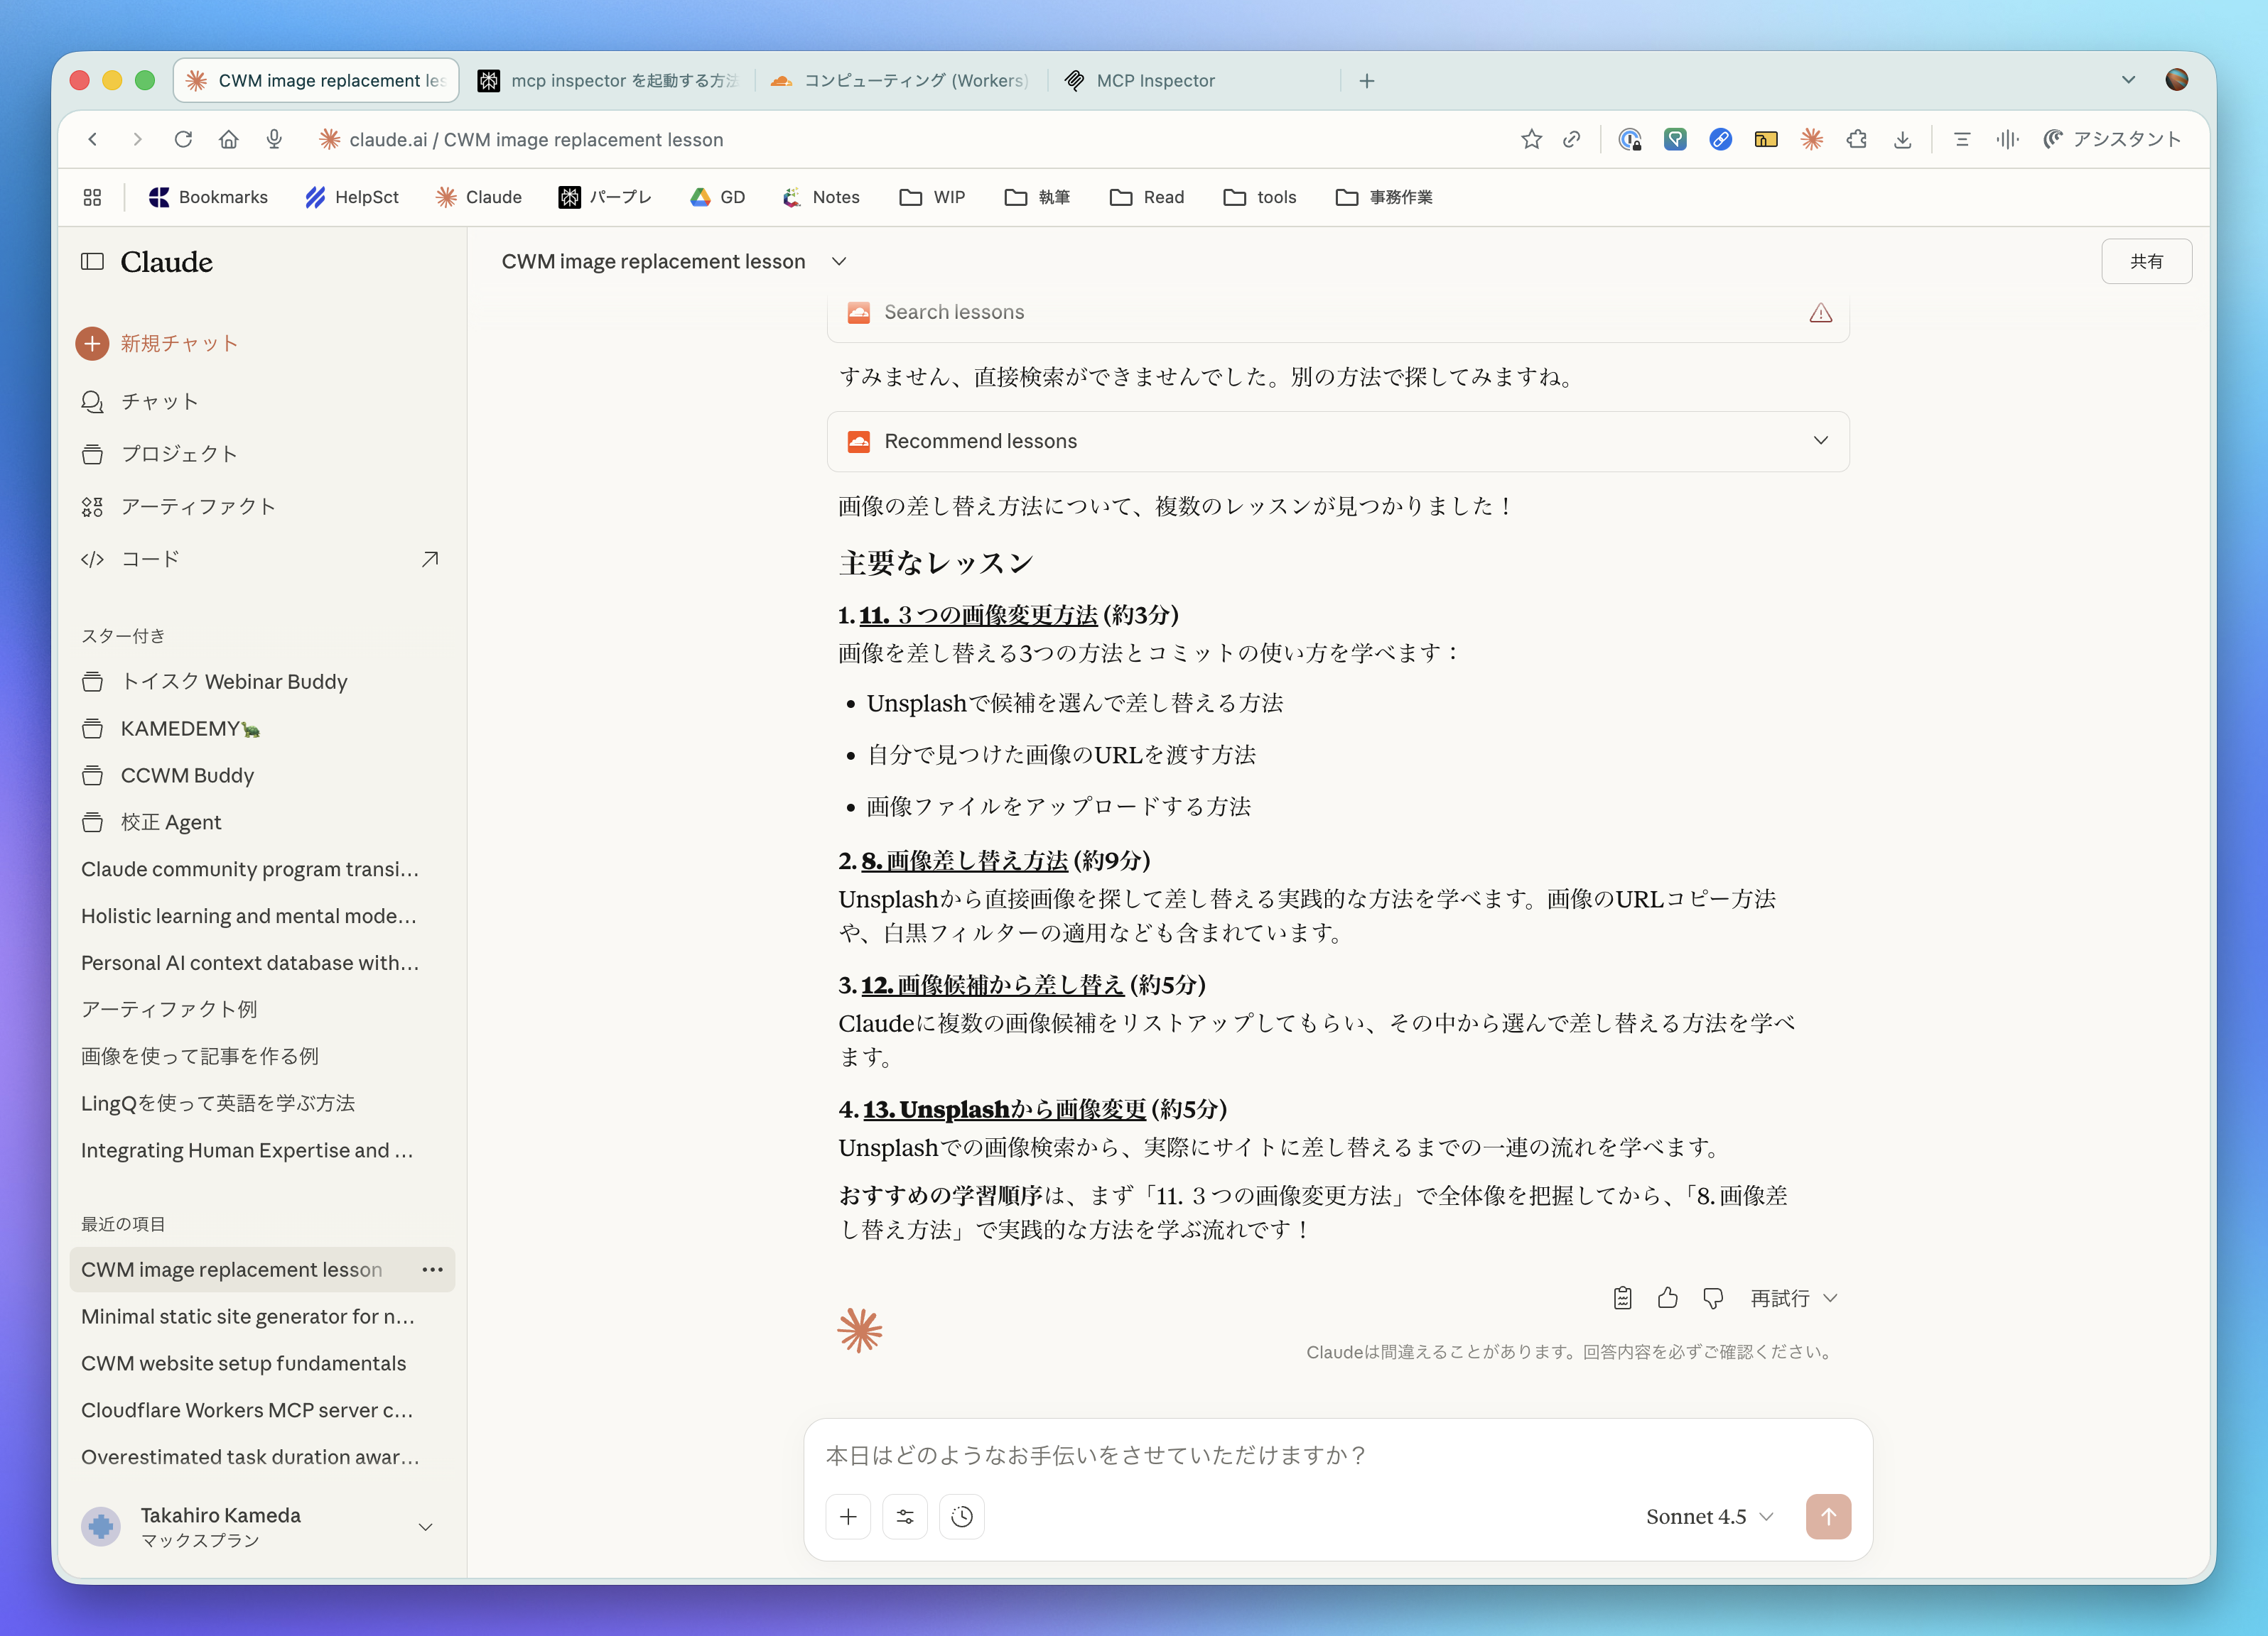Viewport: 2268px width, 1636px height.
Task: Send message with the arrow button
Action: pos(1827,1516)
